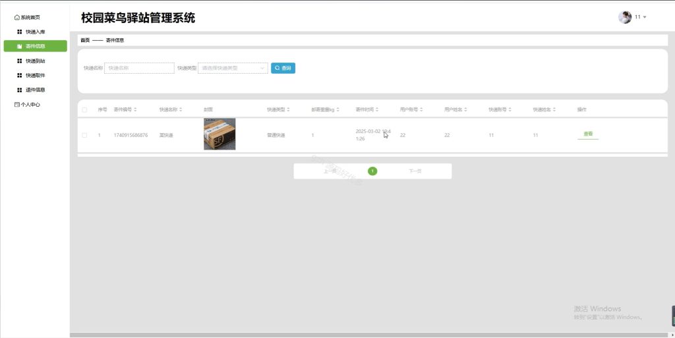This screenshot has height=338, width=675.
Task: Sort by 用户姓名 column arrows
Action: [466, 109]
